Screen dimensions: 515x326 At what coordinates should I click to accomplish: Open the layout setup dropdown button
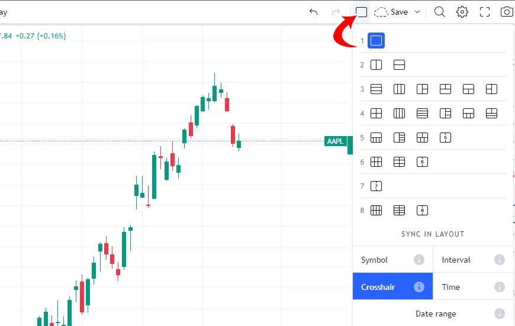pyautogui.click(x=361, y=12)
